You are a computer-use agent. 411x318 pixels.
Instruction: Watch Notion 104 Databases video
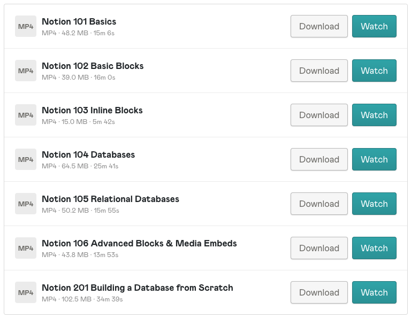374,159
